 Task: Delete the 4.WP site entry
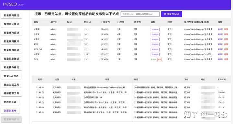[226, 44]
